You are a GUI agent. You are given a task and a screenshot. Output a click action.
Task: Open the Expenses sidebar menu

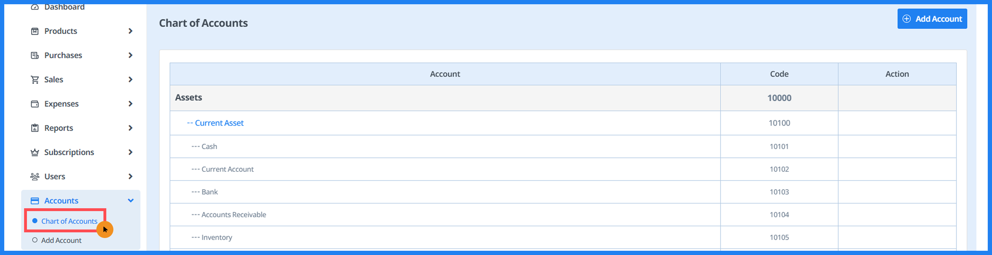click(81, 104)
